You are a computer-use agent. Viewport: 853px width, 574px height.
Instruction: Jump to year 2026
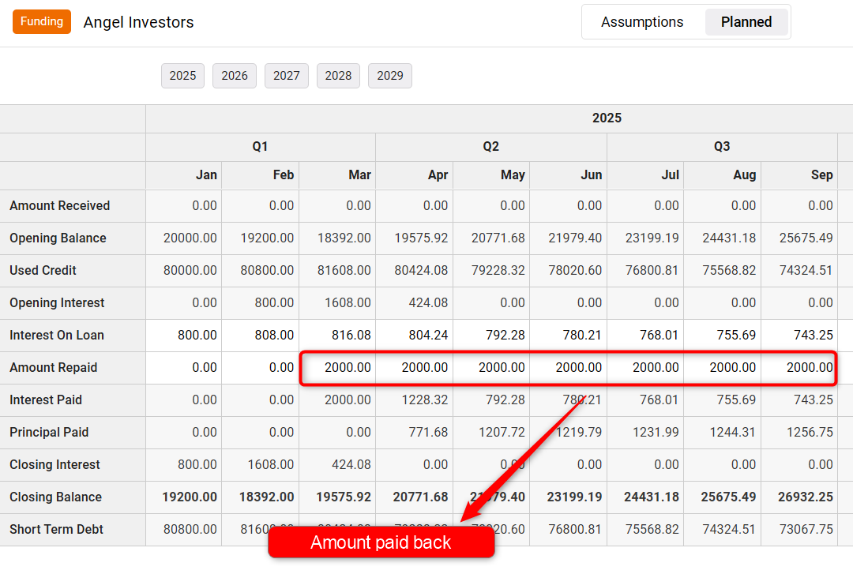point(235,76)
